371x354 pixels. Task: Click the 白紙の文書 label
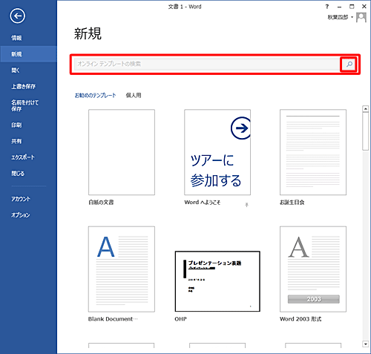[101, 203]
